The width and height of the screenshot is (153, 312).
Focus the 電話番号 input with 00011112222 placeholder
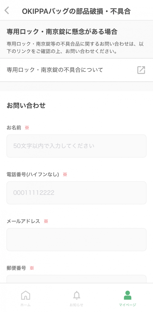pos(76,193)
